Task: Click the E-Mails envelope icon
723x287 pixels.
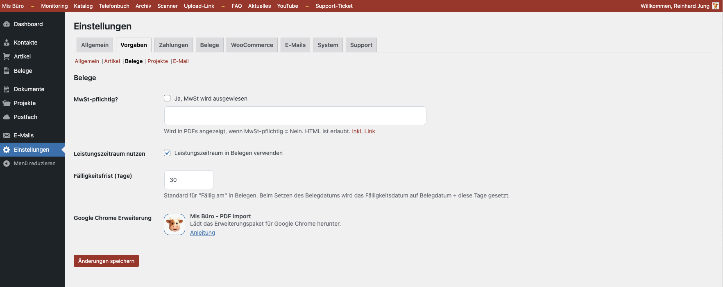Action: point(7,135)
